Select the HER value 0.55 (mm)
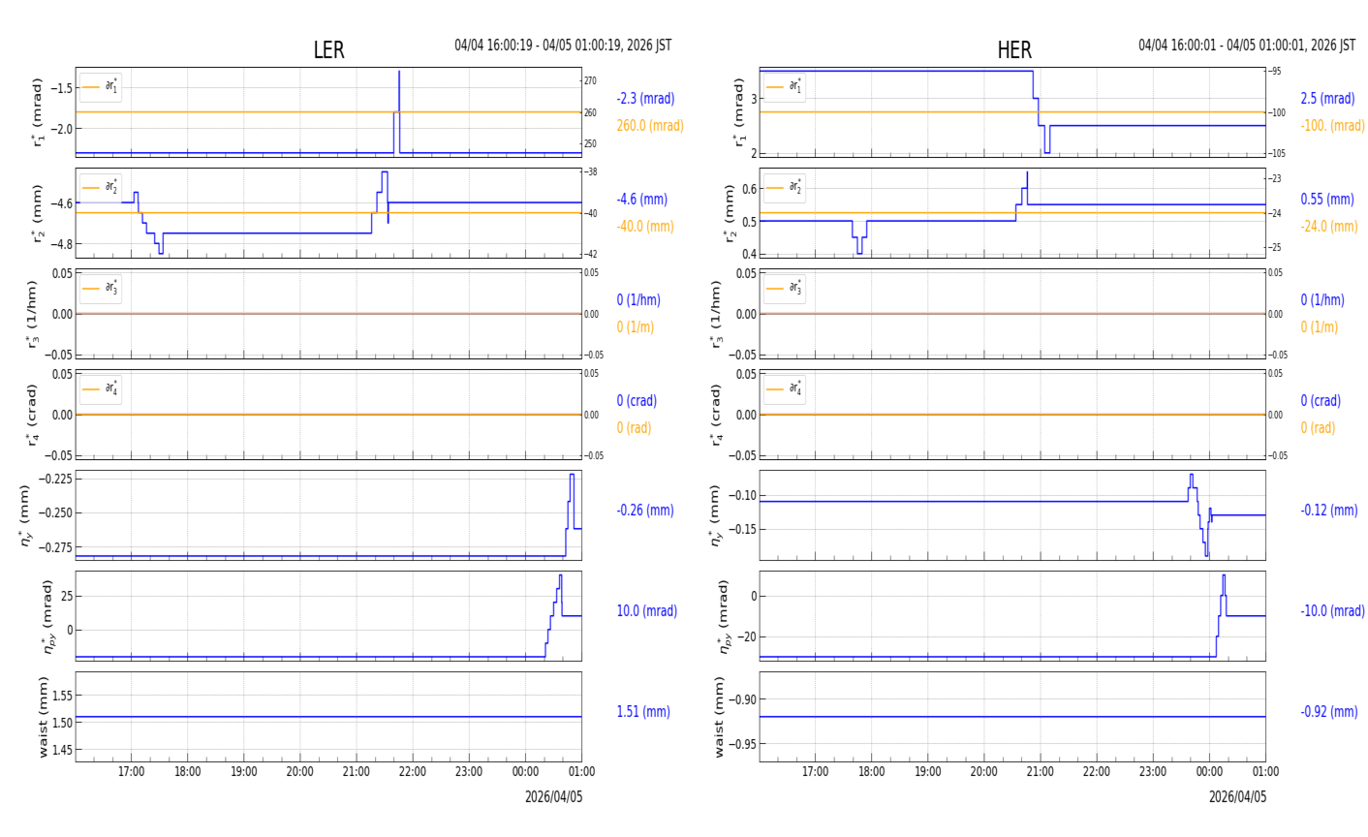Viewport: 1368px width, 837px height. click(x=1327, y=200)
